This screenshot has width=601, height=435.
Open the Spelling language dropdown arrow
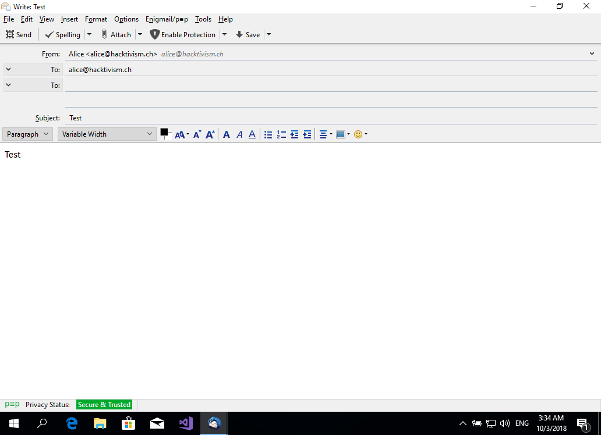click(89, 34)
